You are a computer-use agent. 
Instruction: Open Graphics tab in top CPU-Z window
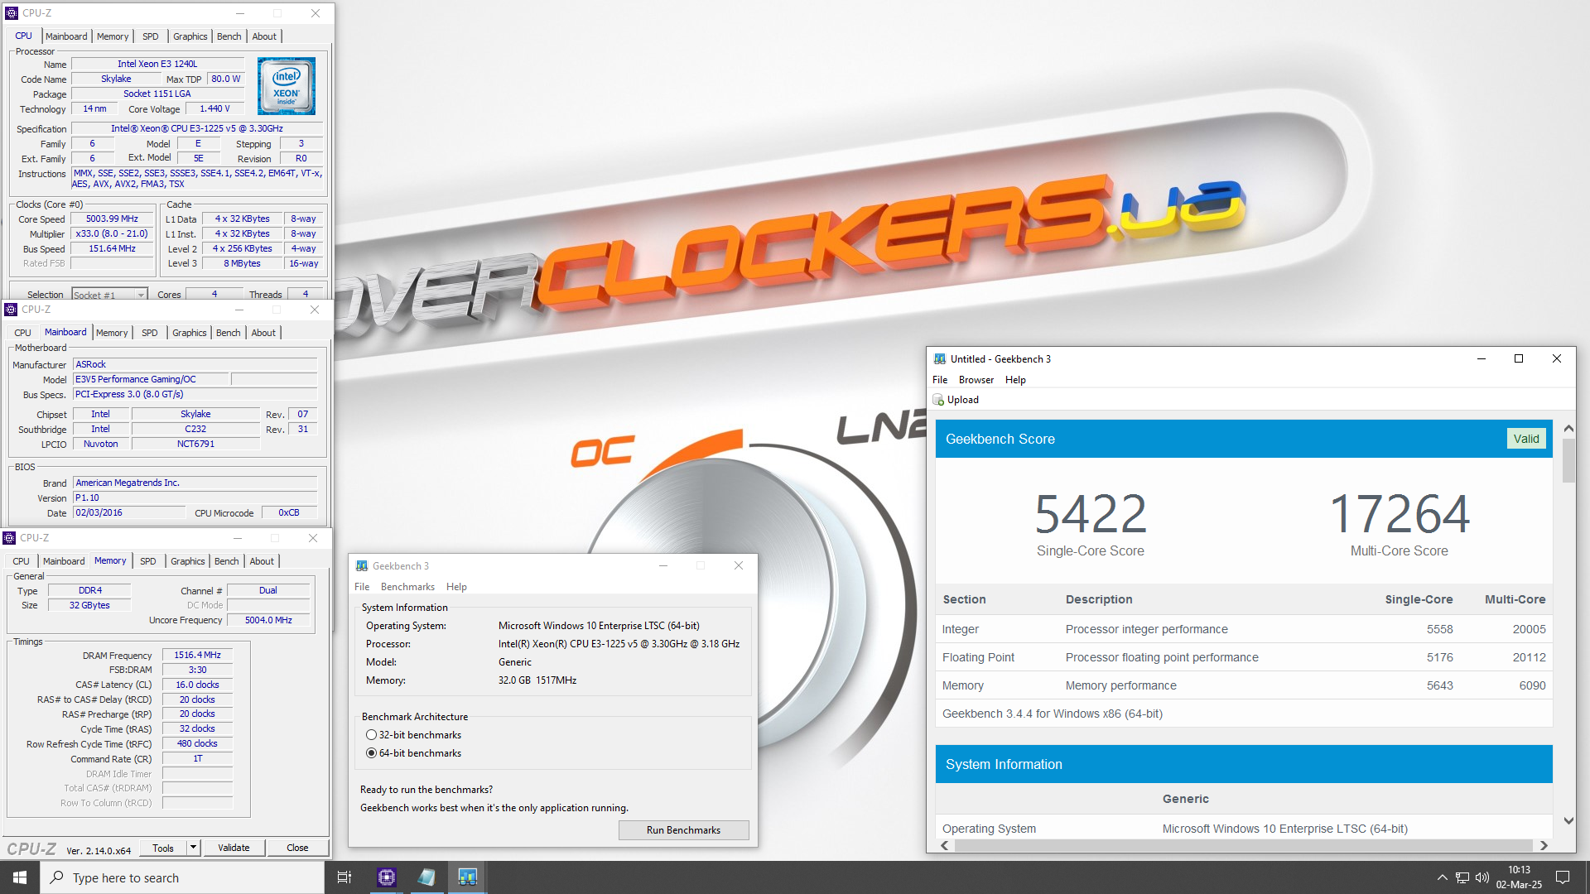190,36
